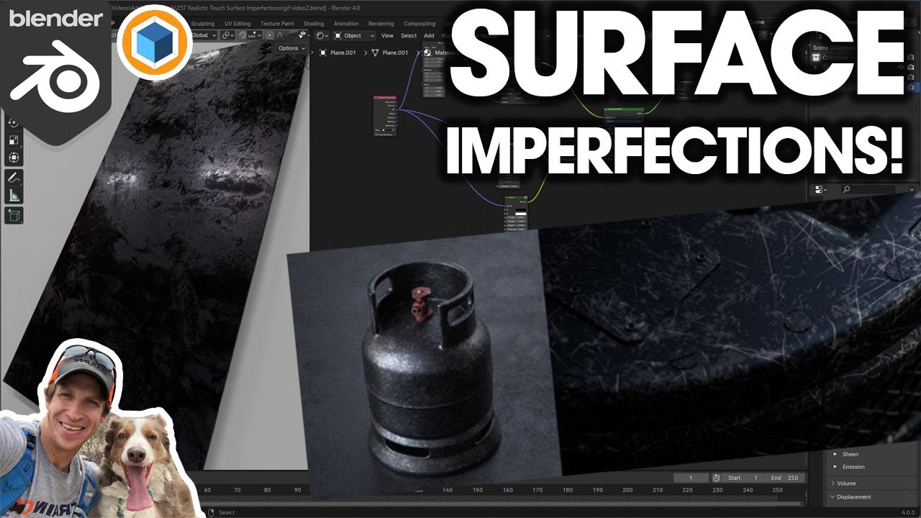Open the Global transform orientation dropdown
The width and height of the screenshot is (921, 518).
tap(203, 35)
